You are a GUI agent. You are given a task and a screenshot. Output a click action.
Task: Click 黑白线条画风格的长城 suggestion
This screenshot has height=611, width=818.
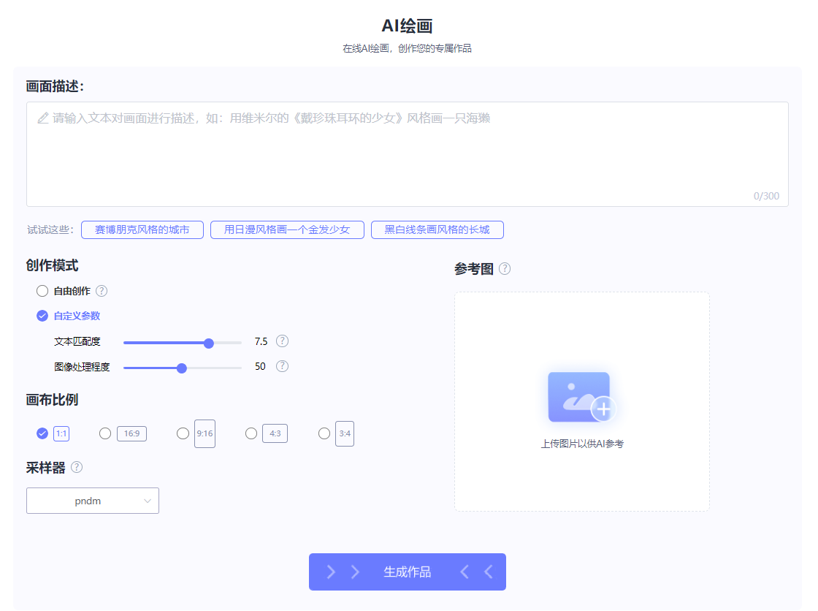tap(437, 229)
